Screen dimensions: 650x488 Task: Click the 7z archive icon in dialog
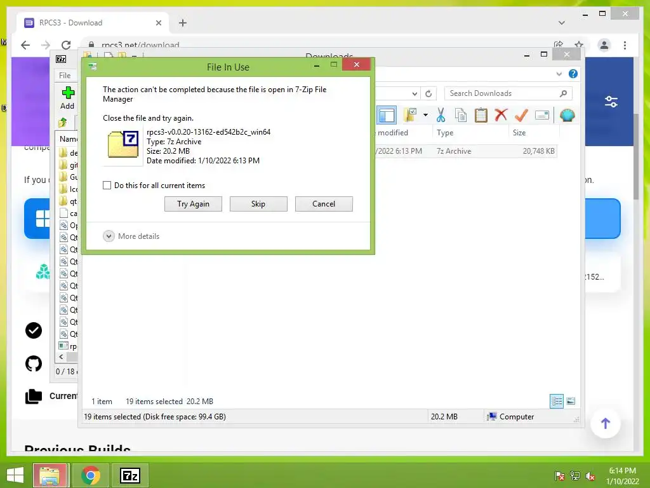[x=123, y=145]
